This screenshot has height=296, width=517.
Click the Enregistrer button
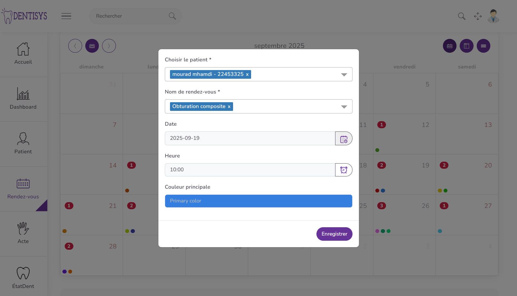coord(334,234)
